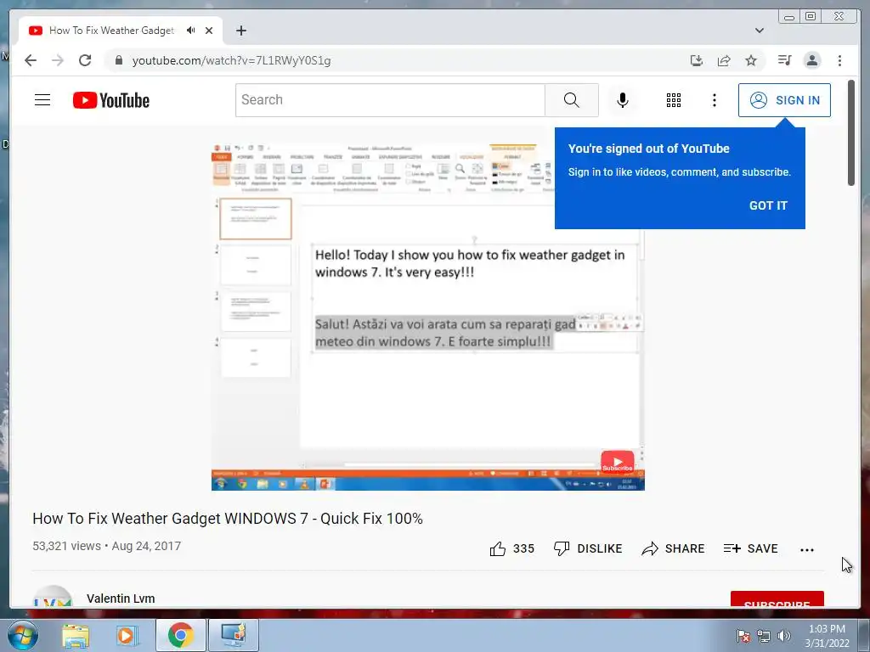Viewport: 870px width, 652px height.
Task: Focus the YouTube Search field
Action: [390, 100]
